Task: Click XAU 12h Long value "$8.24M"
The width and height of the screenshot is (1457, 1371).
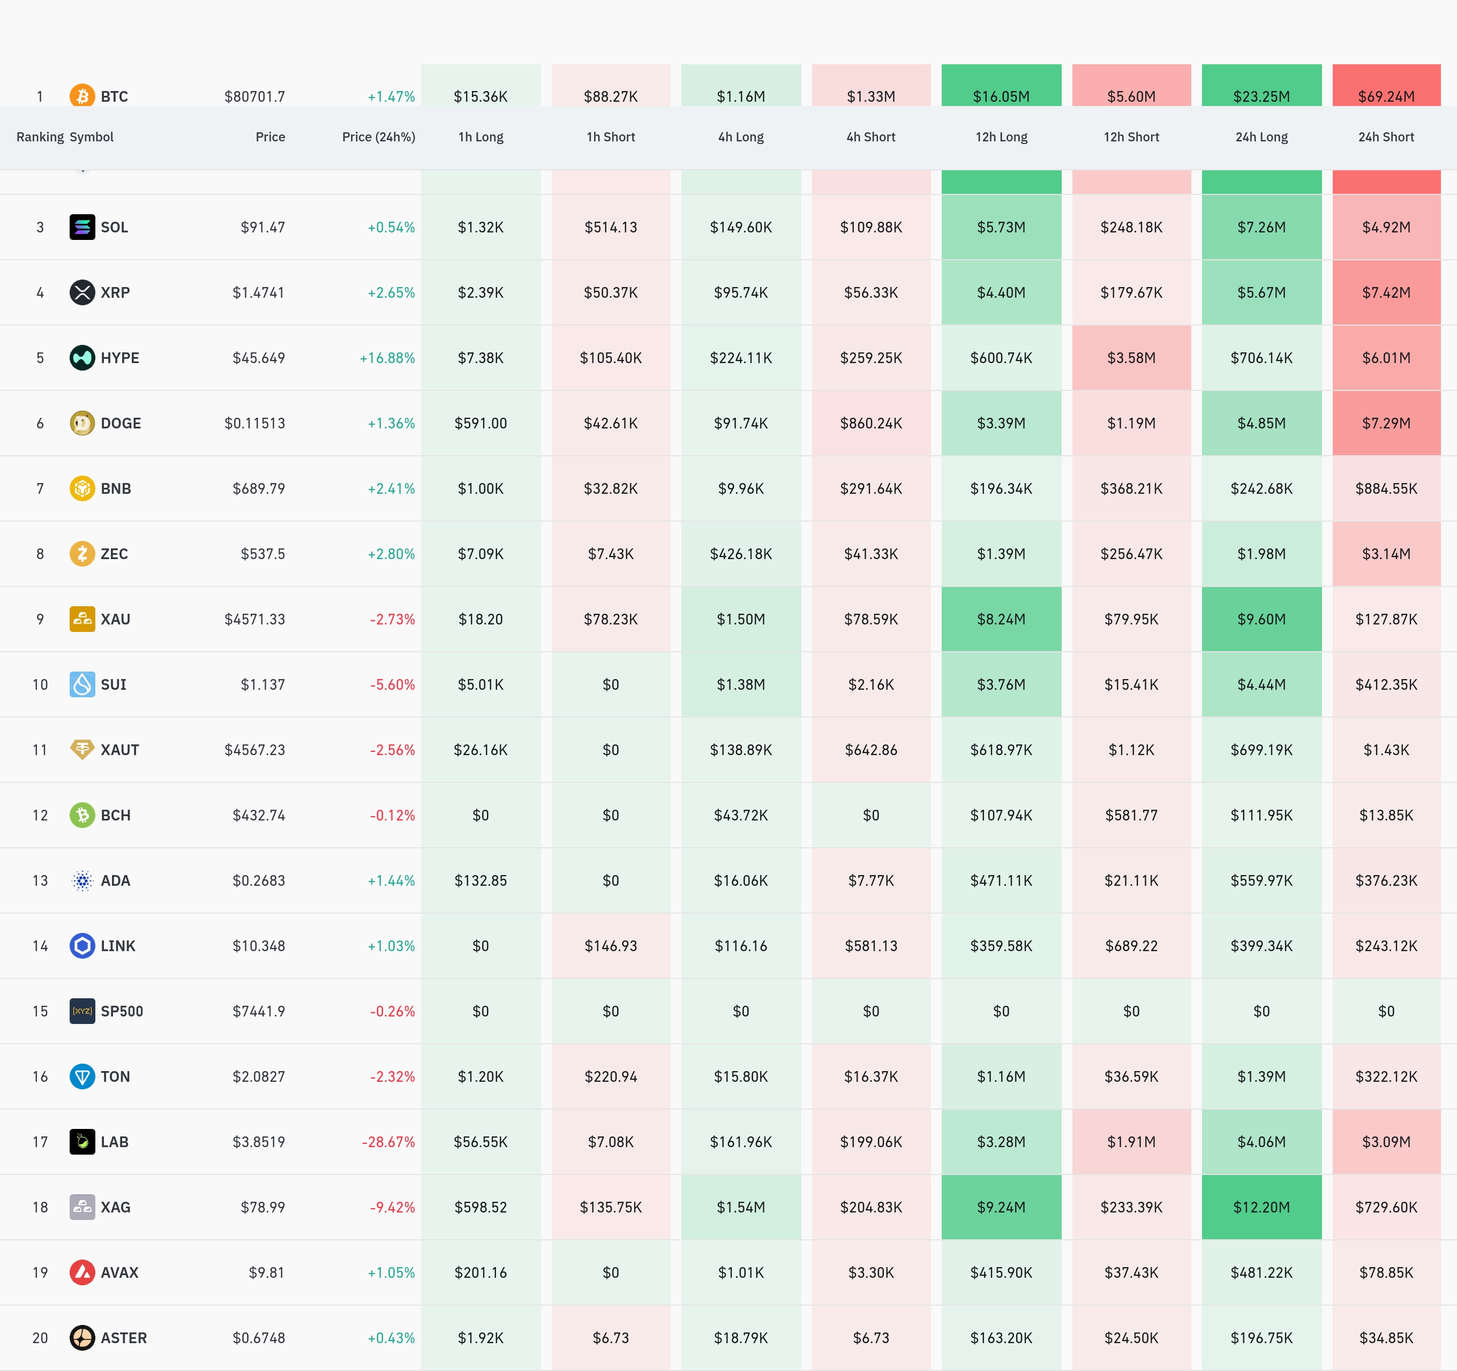Action: pyautogui.click(x=1001, y=619)
